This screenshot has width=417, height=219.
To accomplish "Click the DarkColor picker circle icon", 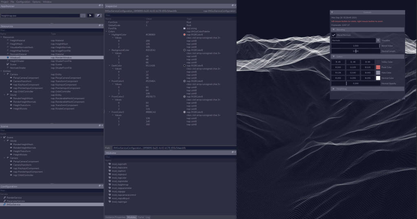I will pos(184,65).
